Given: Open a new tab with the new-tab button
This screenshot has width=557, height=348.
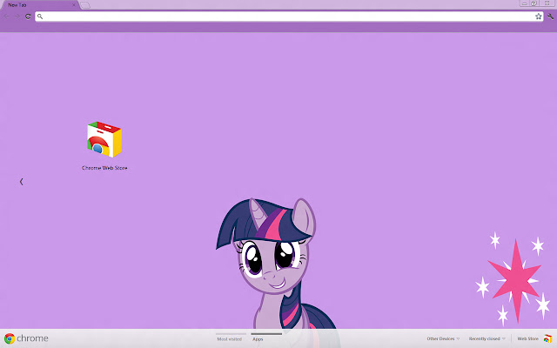Looking at the screenshot, I should [x=85, y=5].
